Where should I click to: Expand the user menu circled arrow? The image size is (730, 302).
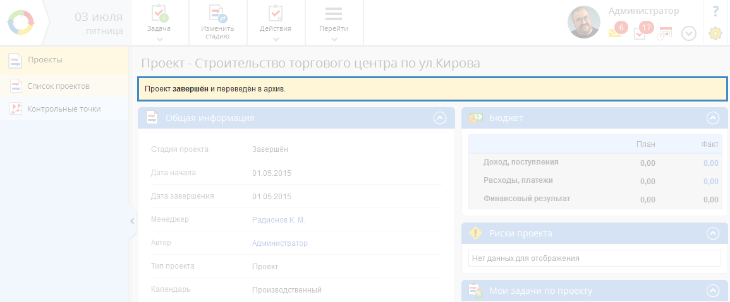[689, 34]
